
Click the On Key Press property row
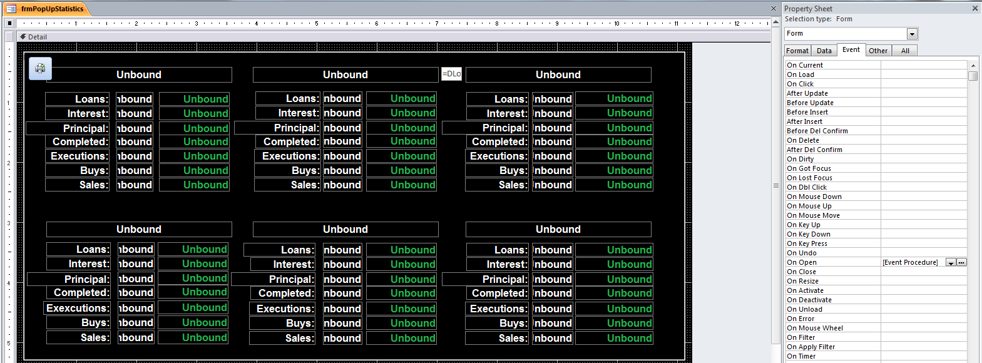876,243
